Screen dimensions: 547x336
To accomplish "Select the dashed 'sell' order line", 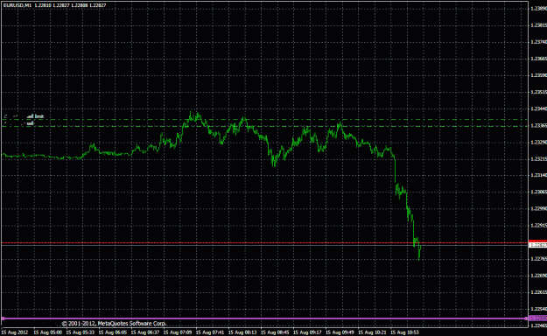I will [265, 126].
